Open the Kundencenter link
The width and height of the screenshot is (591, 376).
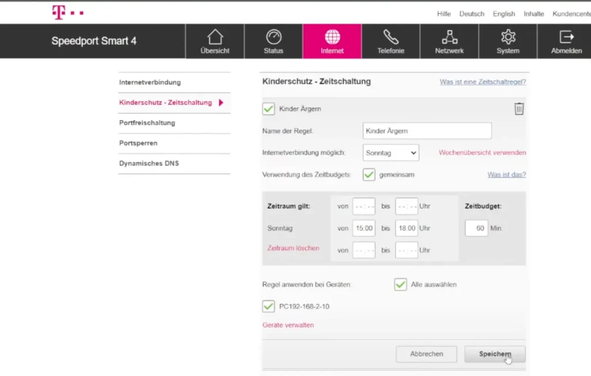tap(571, 14)
